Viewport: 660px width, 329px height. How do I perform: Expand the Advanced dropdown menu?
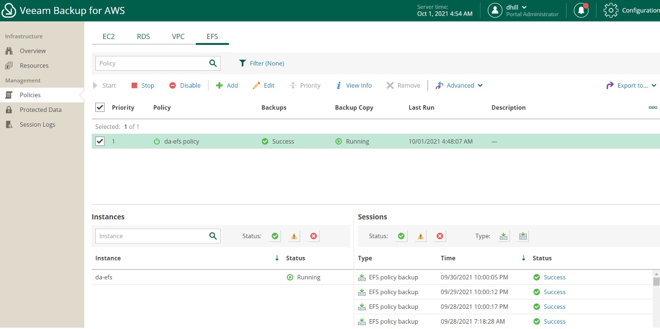click(x=459, y=85)
